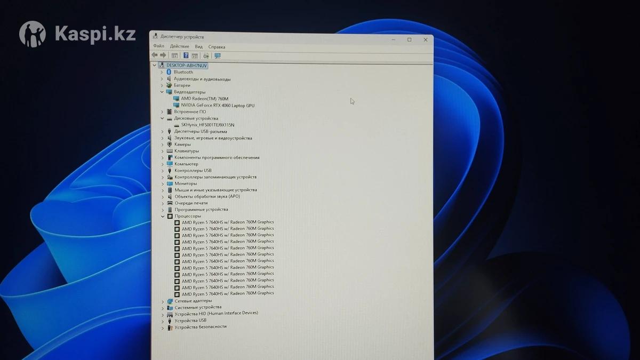Expand the Сетевые адаптеры category
The height and width of the screenshot is (360, 640).
[163, 301]
